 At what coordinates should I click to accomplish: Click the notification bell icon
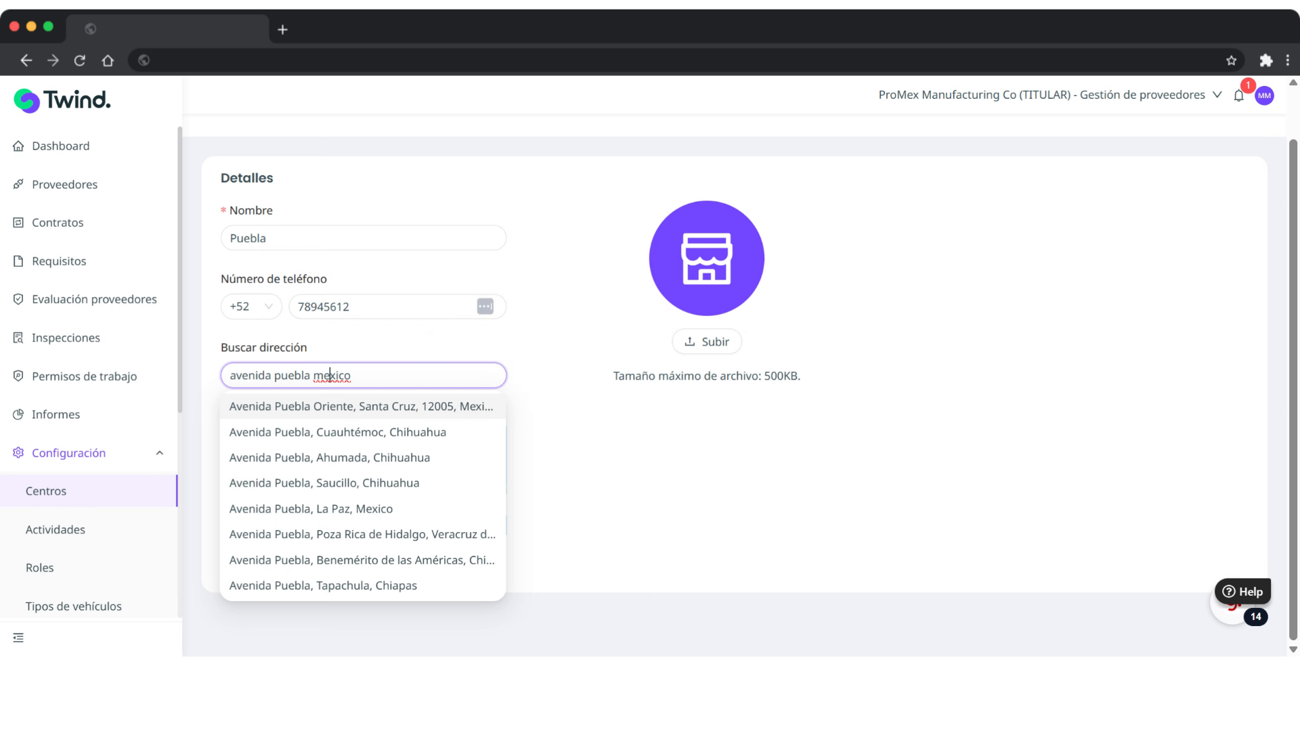coord(1238,95)
